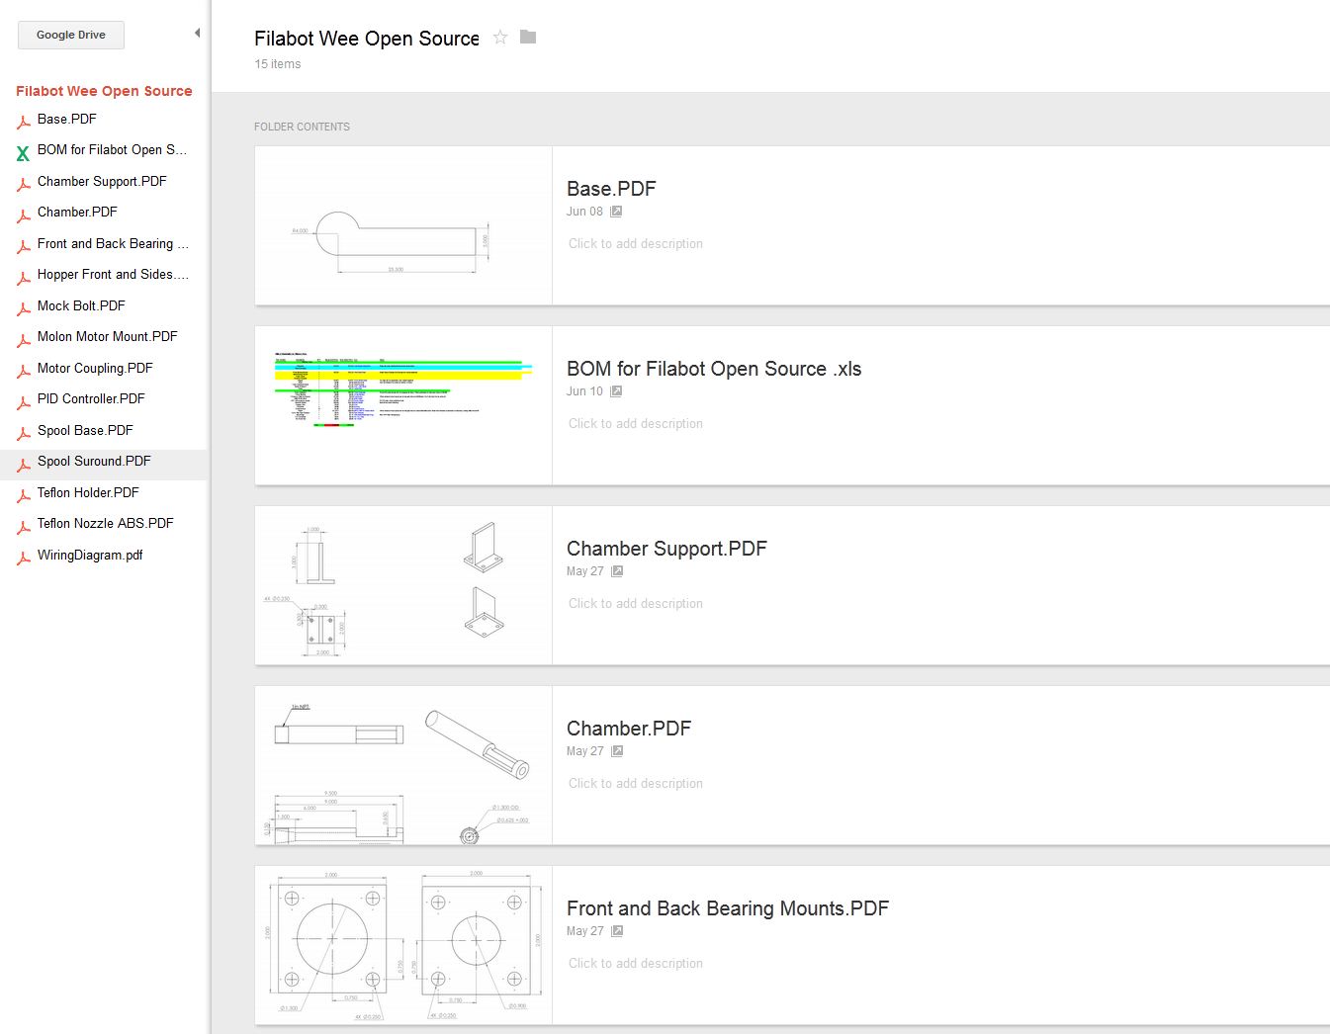This screenshot has height=1034, width=1330.
Task: Select Mock Bolt.PDF in the sidebar
Action: pos(81,305)
